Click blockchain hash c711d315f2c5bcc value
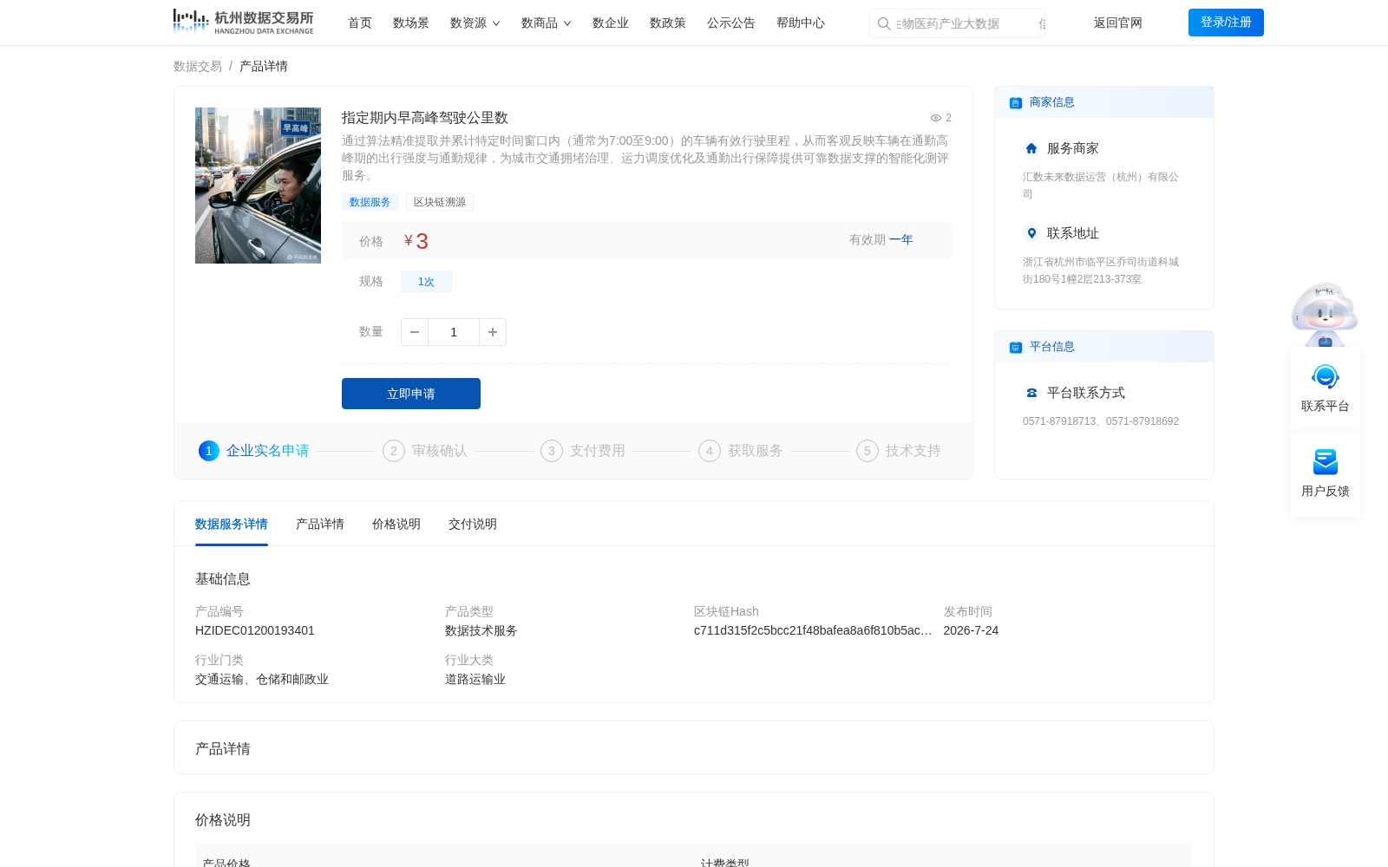Image resolution: width=1388 pixels, height=867 pixels. (813, 630)
